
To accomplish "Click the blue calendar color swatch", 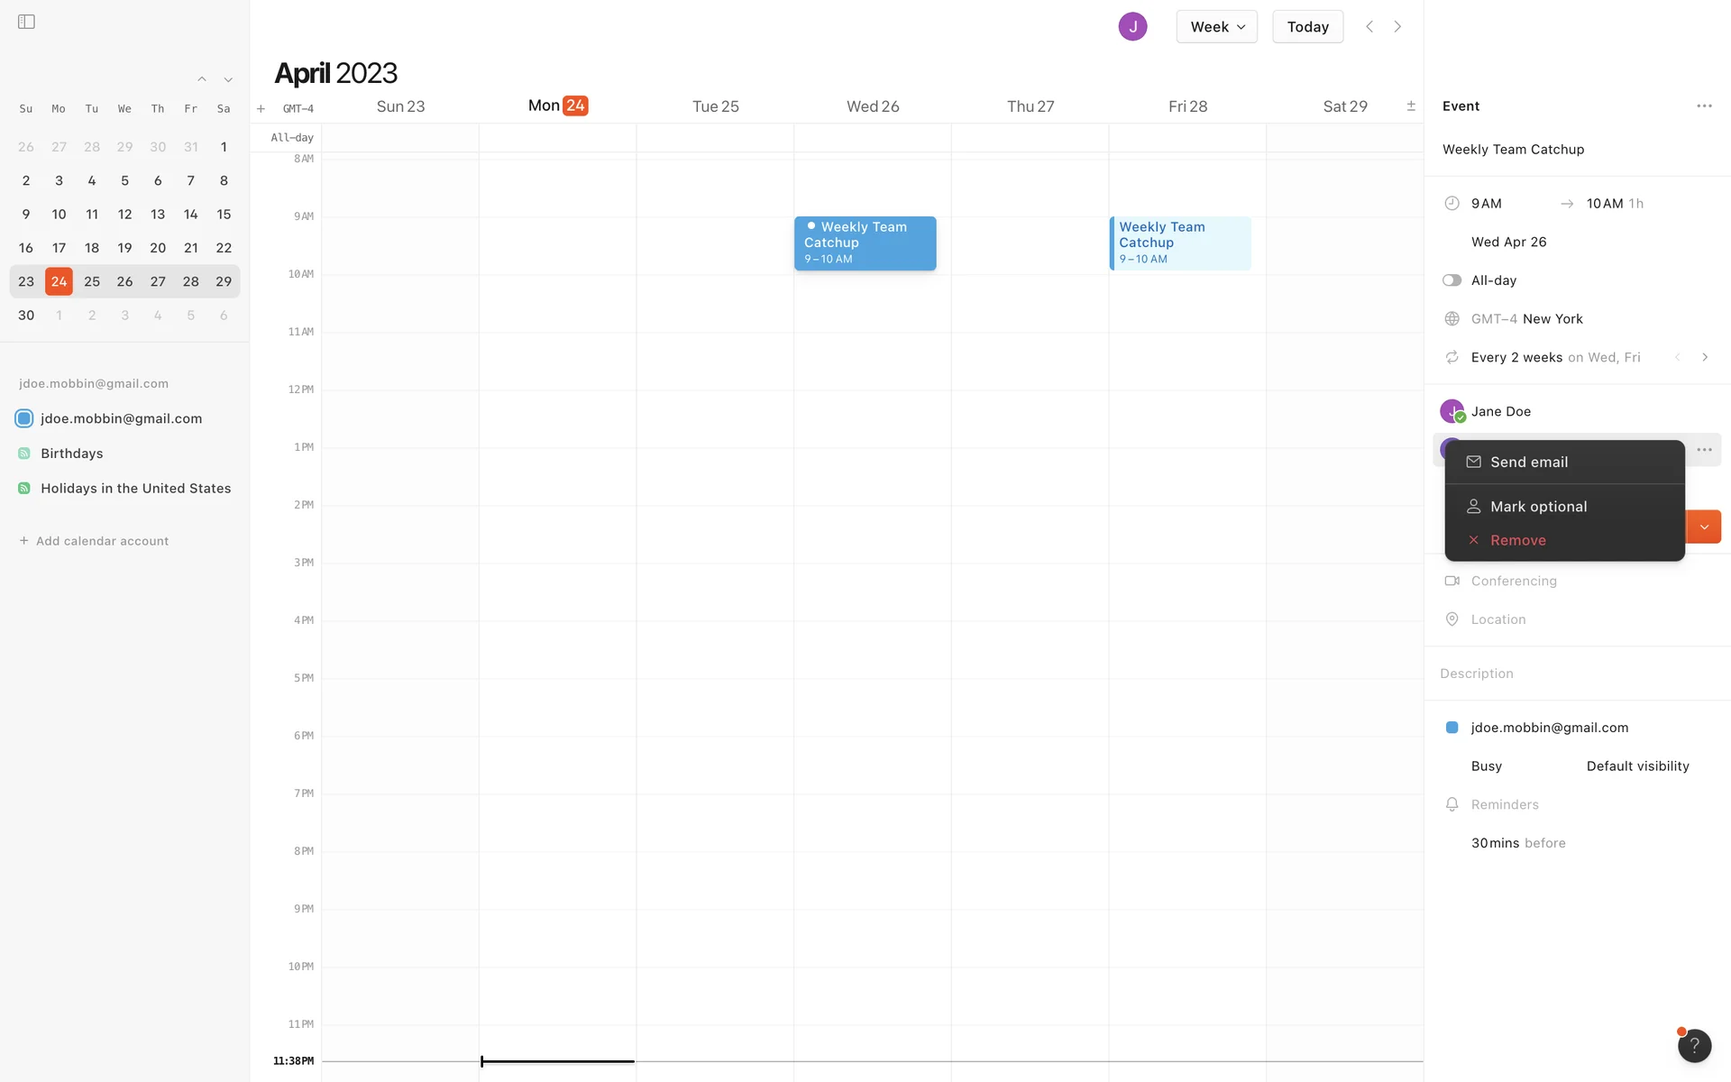I will (1452, 728).
